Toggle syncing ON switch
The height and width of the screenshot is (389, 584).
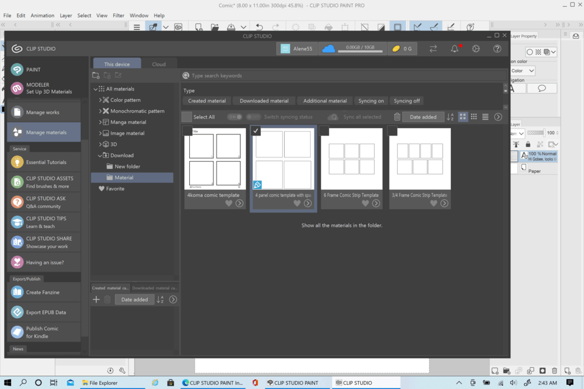tap(235, 117)
